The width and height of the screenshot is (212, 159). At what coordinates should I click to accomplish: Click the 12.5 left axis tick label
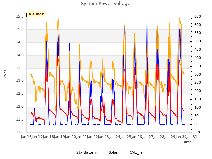[20, 94]
